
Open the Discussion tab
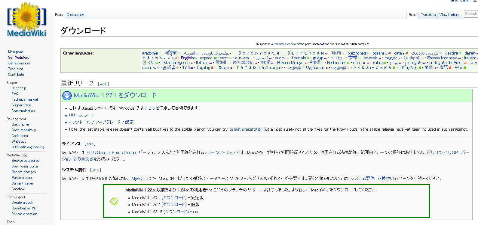(75, 15)
